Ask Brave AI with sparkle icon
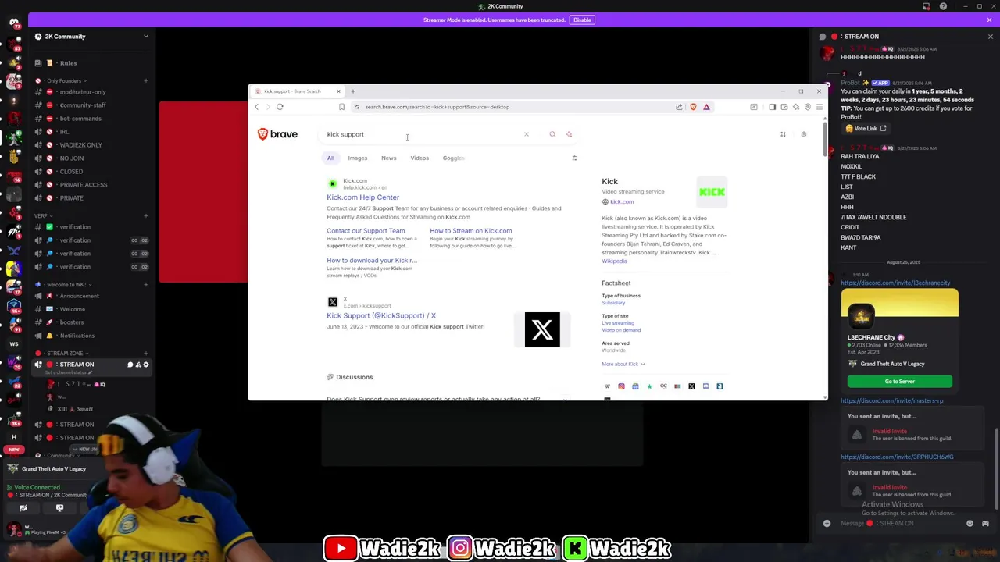The image size is (1000, 562). pos(569,134)
